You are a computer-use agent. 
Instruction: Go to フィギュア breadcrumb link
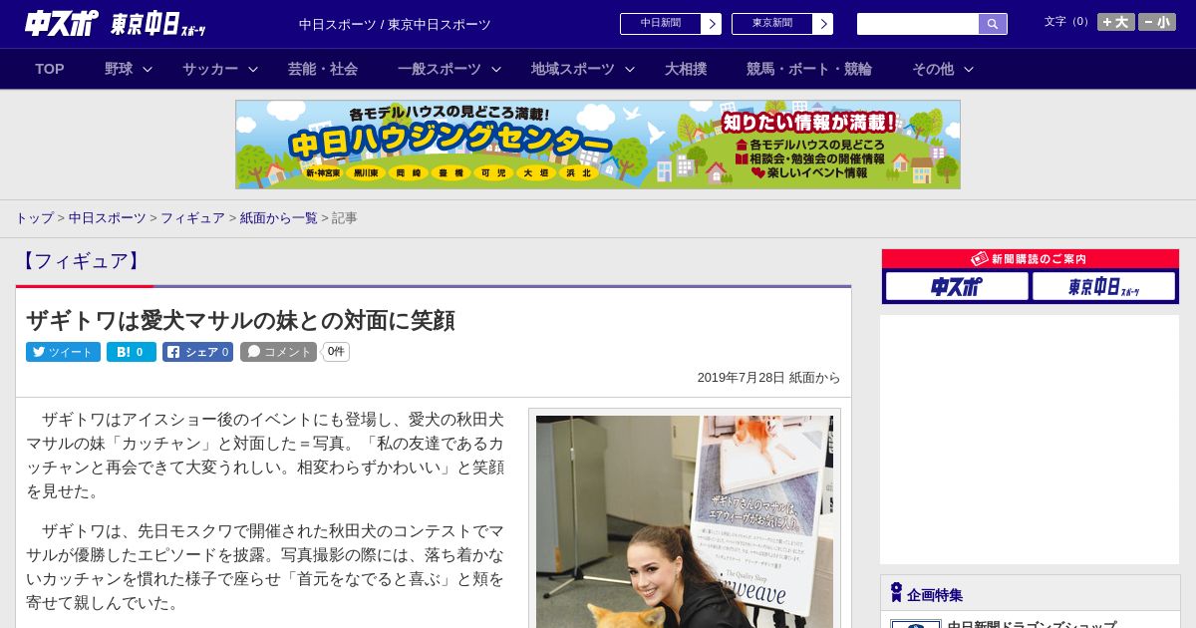(x=192, y=218)
